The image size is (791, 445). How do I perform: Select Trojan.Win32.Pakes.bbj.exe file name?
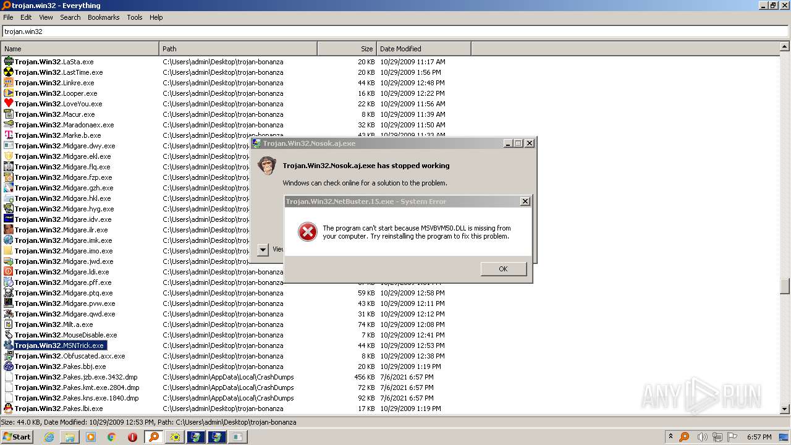pos(61,367)
